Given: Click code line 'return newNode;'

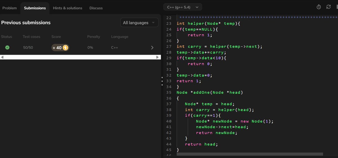Looking at the screenshot, I should pyautogui.click(x=217, y=133).
